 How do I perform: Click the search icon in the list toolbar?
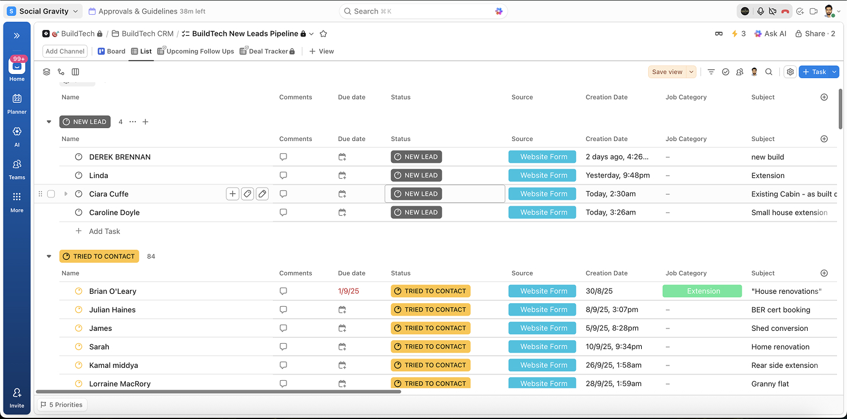[769, 72]
